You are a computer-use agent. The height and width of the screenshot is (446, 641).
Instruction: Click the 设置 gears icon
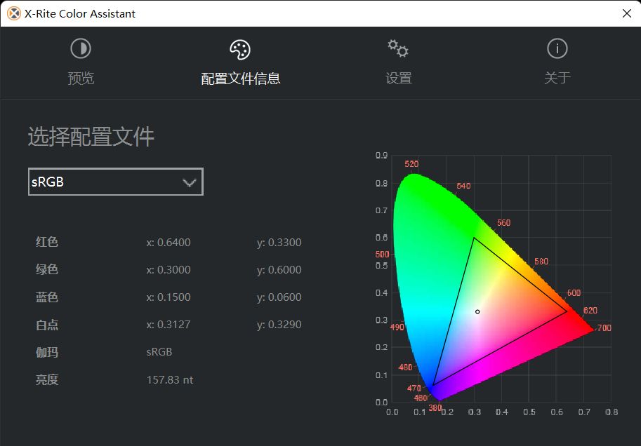pyautogui.click(x=397, y=48)
